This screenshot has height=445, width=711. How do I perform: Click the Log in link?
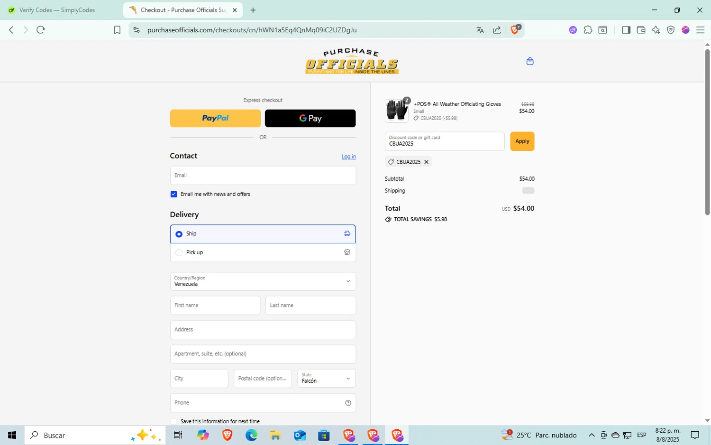click(x=349, y=157)
